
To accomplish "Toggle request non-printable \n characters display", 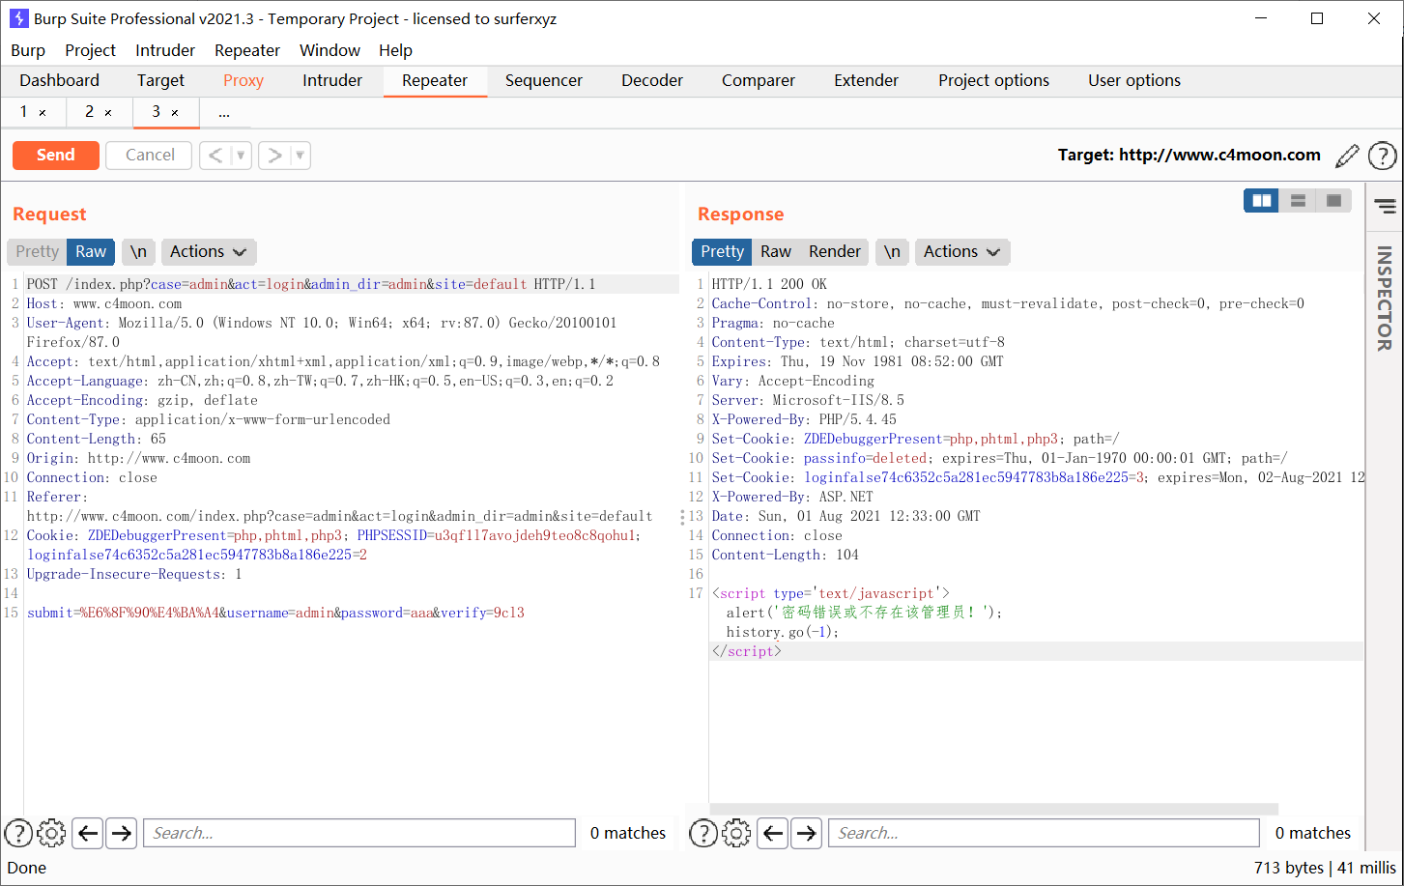I will [138, 252].
